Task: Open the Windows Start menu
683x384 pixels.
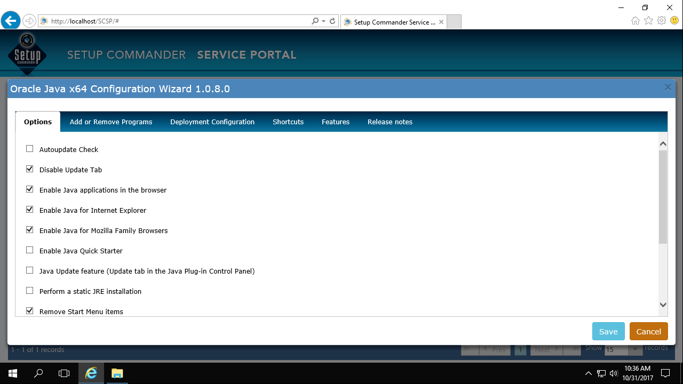Action: [x=13, y=373]
